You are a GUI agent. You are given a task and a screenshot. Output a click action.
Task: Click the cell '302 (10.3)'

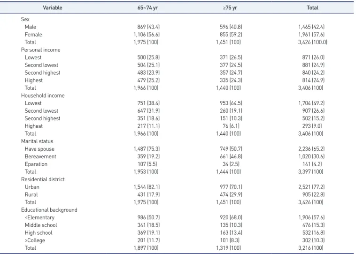tap(313, 240)
